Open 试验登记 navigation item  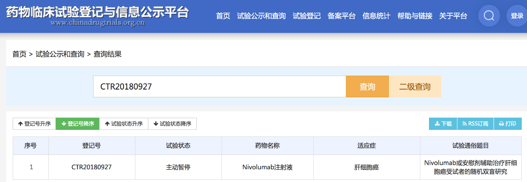pyautogui.click(x=307, y=16)
